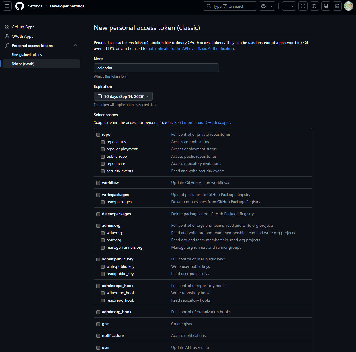Enable the read:packages checkbox
Image resolution: width=356 pixels, height=352 pixels.
[103, 202]
